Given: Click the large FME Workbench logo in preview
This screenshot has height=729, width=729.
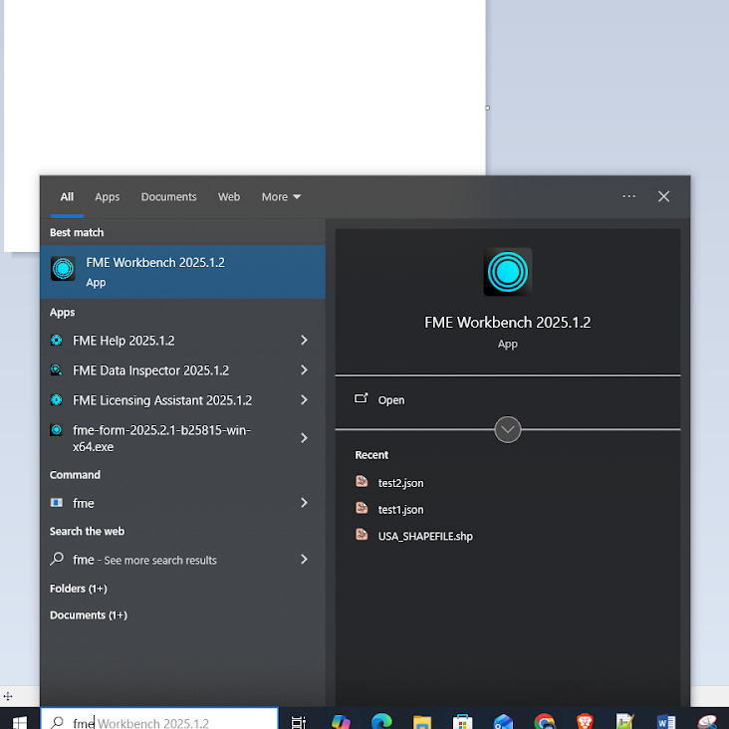Looking at the screenshot, I should pos(508,272).
